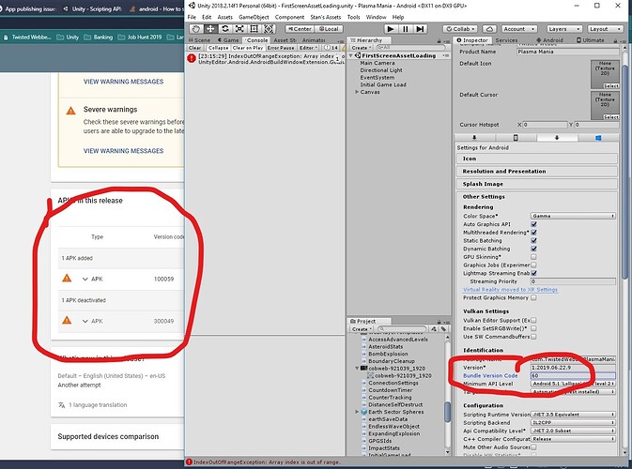Screen dimensions: 632x469
Task: Select the Standalone platform settings tab
Action: pos(474,138)
